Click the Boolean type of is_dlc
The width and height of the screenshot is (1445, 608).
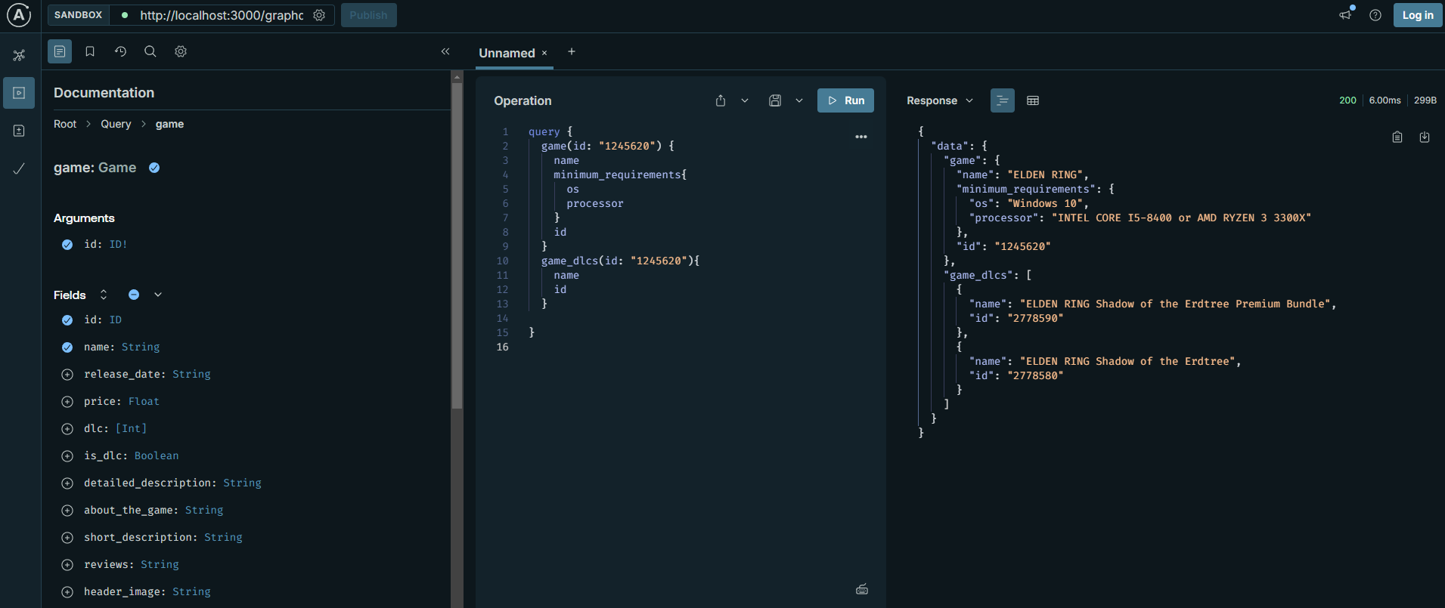click(157, 456)
